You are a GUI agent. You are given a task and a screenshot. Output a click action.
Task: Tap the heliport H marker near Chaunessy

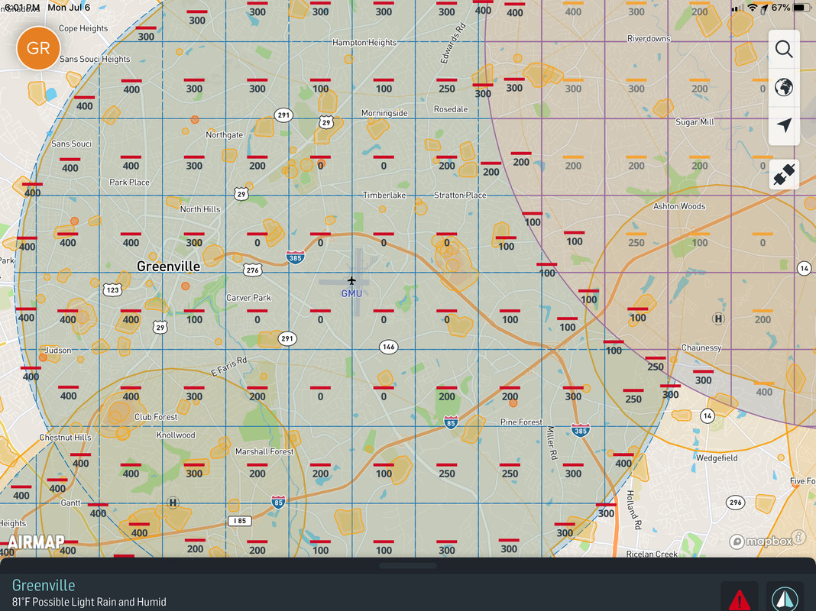718,318
